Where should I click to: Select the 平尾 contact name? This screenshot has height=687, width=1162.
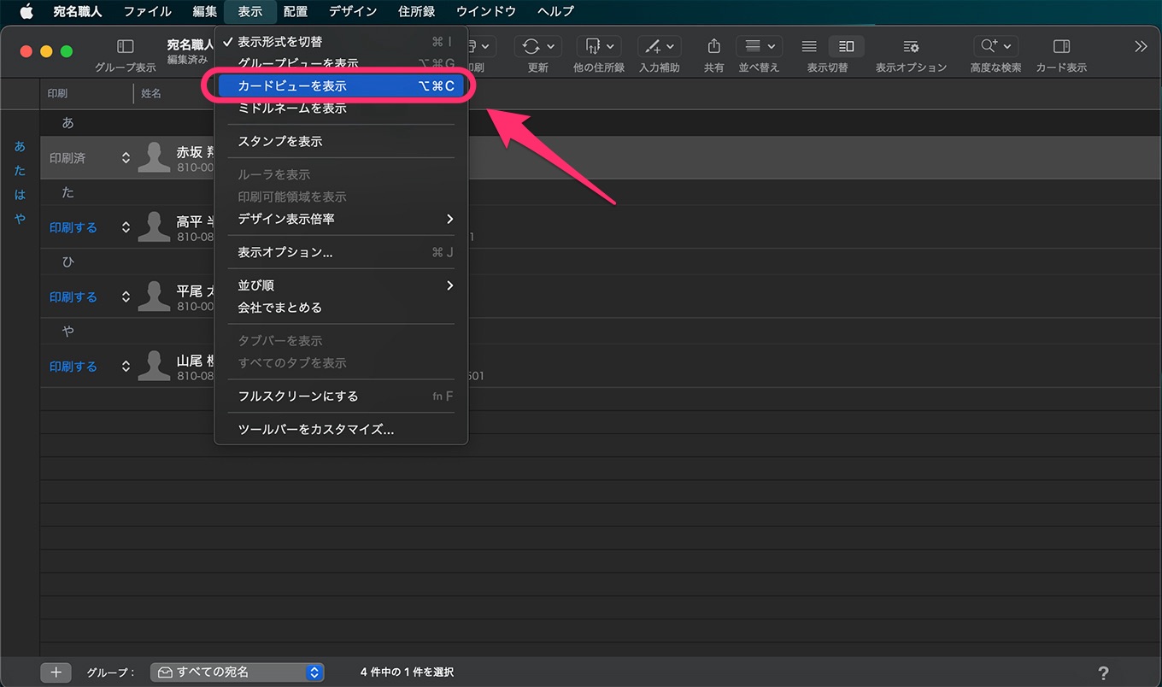click(195, 290)
